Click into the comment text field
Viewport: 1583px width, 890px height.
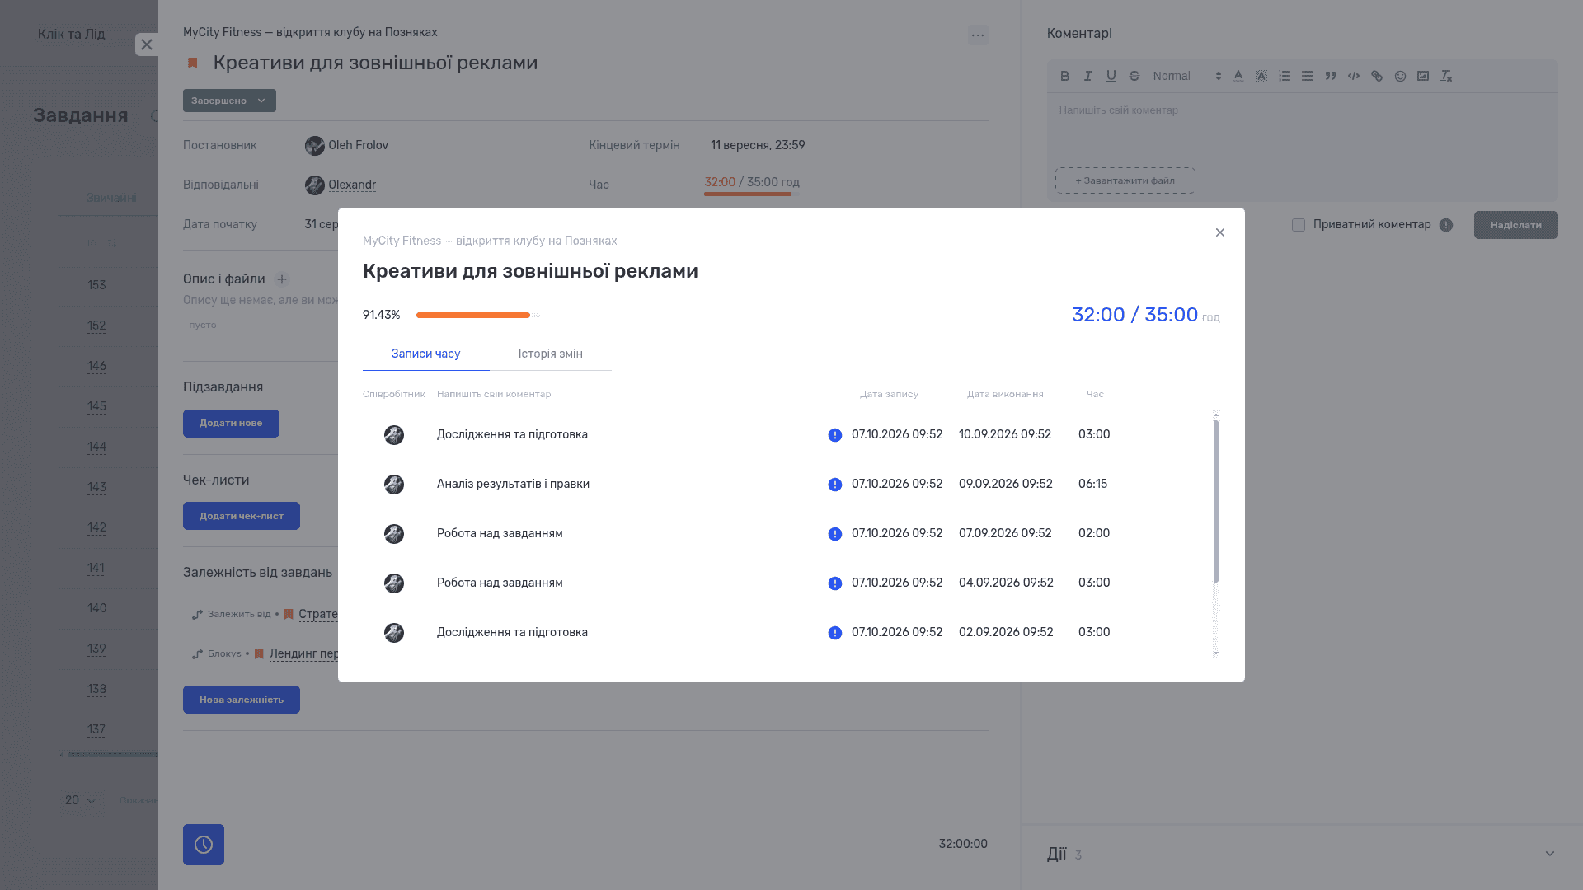pyautogui.click(x=1303, y=128)
